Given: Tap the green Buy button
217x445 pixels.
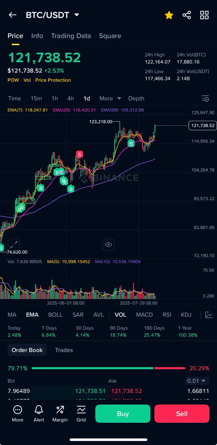Looking at the screenshot, I should (123, 413).
